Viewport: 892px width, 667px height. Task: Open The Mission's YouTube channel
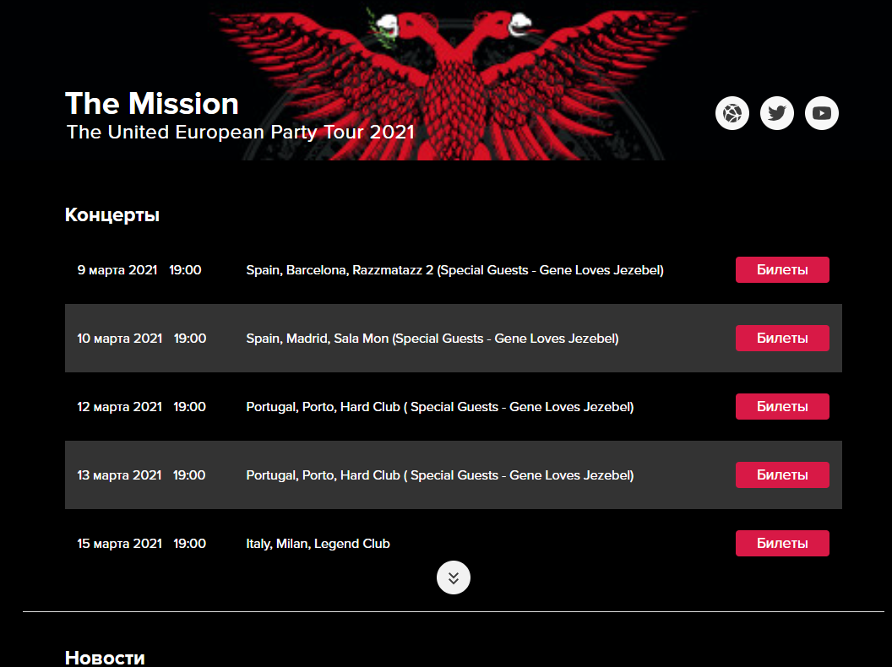click(821, 113)
